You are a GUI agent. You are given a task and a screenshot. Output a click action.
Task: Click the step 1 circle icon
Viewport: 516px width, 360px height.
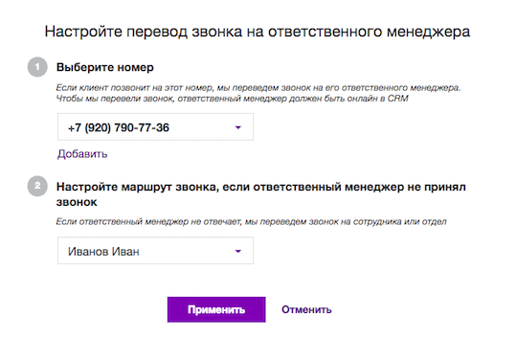37,67
